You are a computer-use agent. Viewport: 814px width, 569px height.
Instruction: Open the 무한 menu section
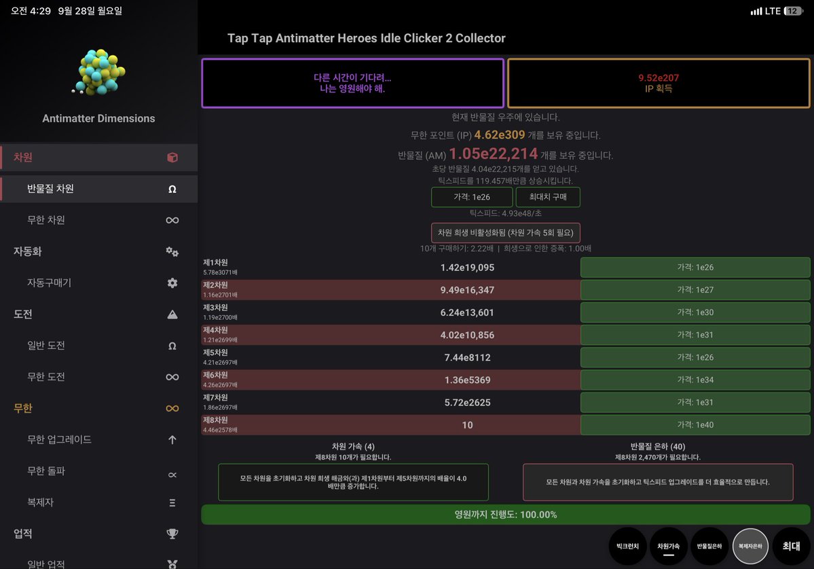[98, 409]
